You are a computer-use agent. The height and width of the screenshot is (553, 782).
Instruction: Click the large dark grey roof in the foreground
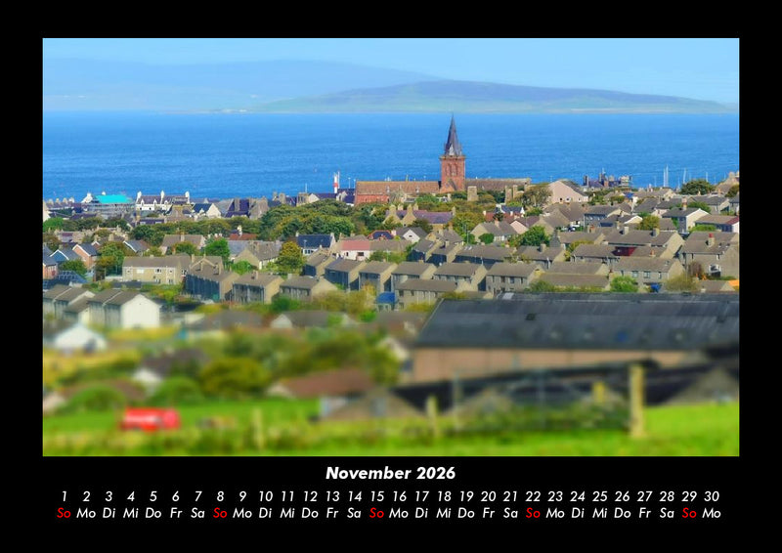[x=577, y=324]
